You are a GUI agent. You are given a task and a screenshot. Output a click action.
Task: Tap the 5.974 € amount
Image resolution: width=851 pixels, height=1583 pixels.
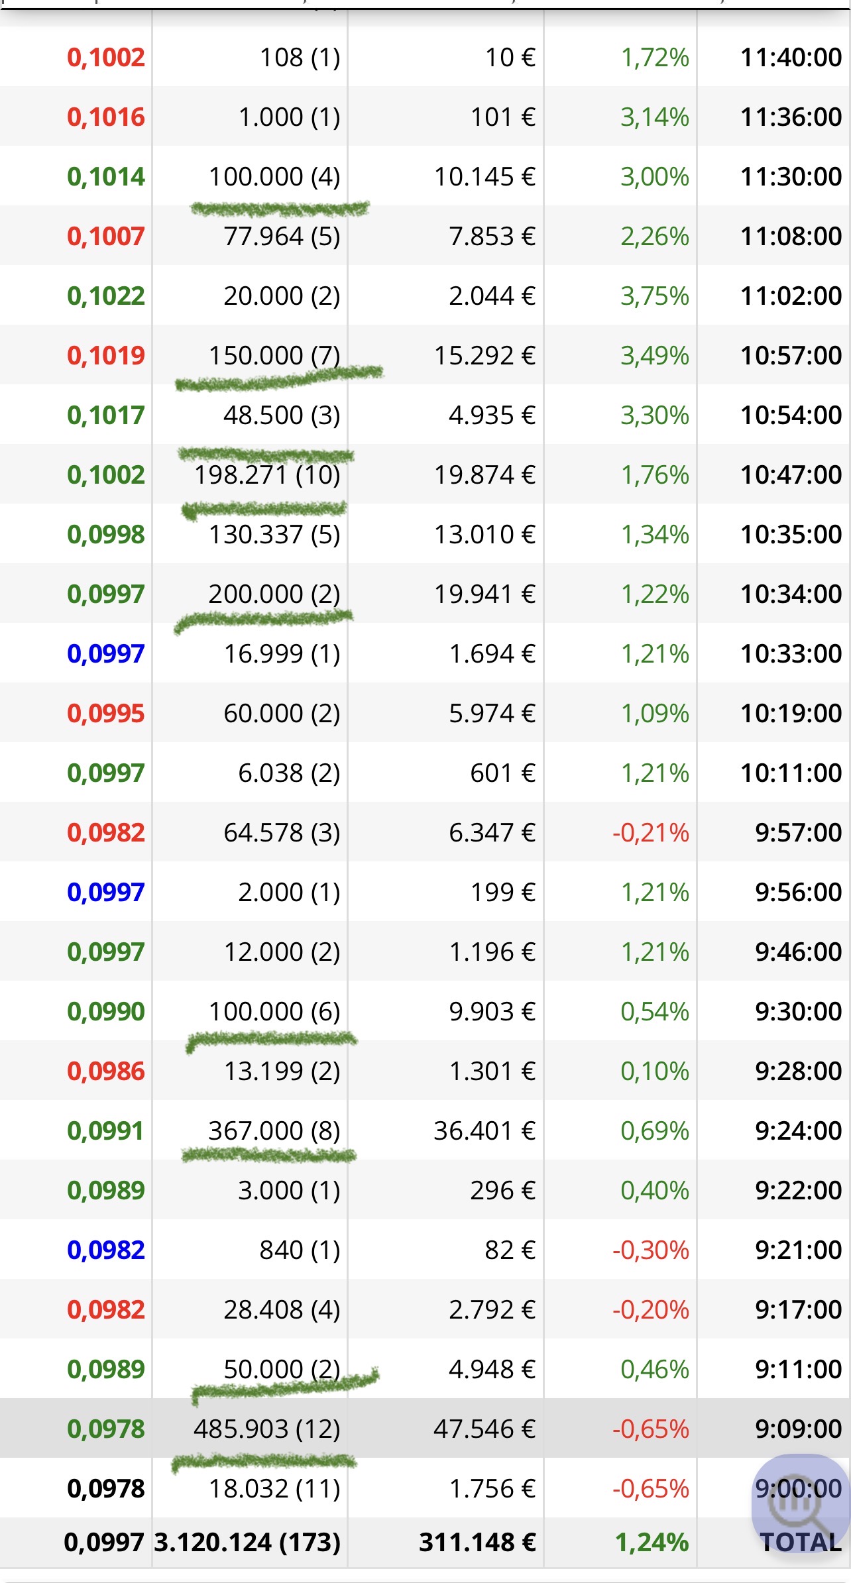click(x=492, y=714)
